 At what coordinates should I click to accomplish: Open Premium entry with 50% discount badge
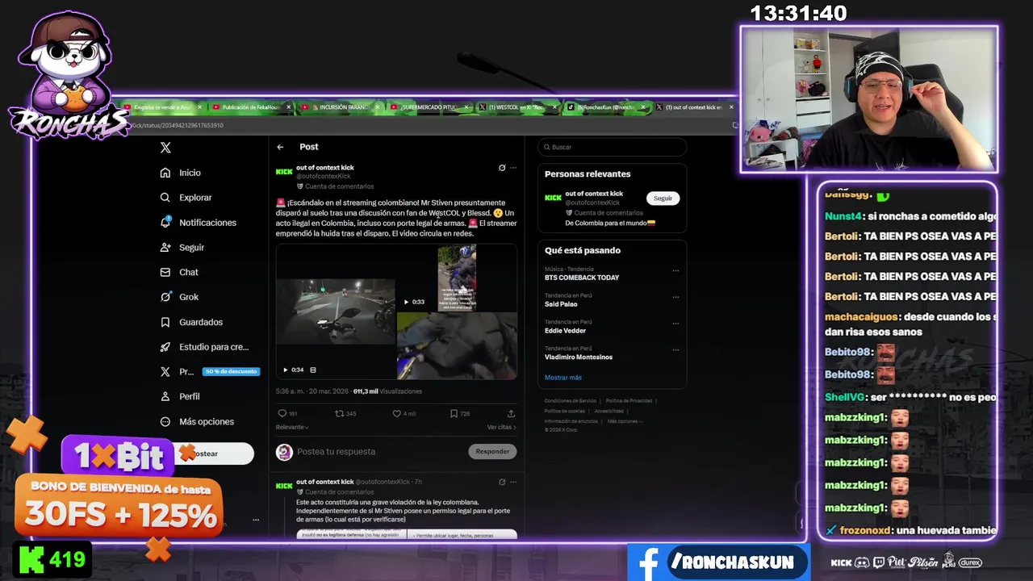208,372
